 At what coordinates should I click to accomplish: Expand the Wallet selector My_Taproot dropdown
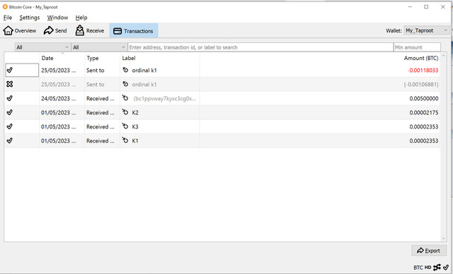427,30
